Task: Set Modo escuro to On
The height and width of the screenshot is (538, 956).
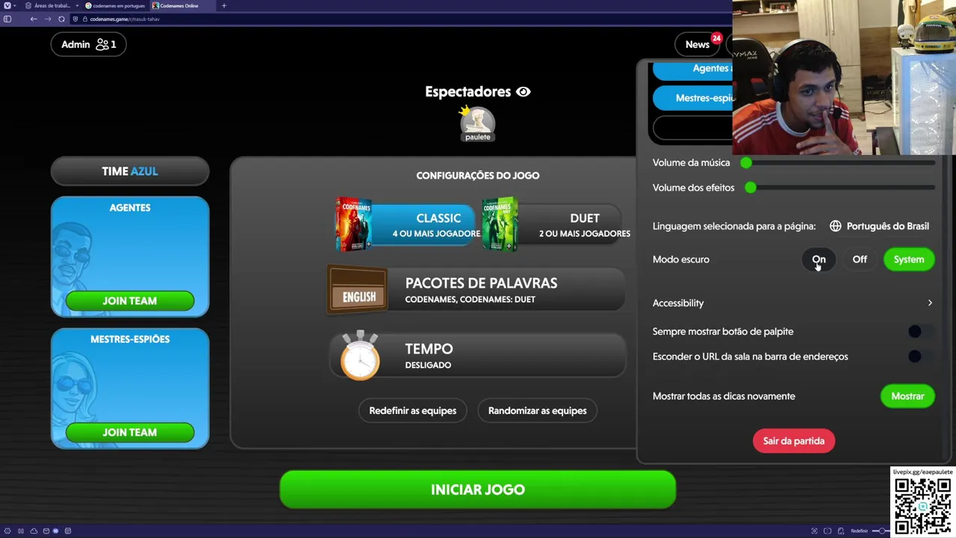Action: (819, 259)
